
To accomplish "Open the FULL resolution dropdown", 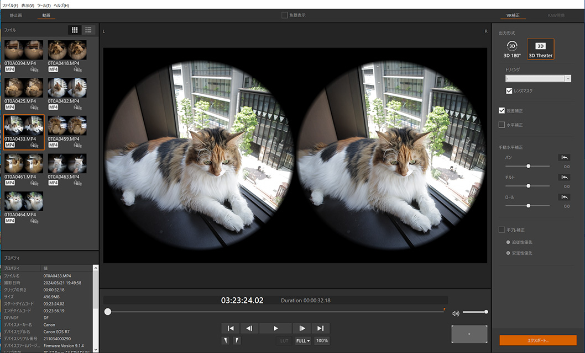I will (x=302, y=341).
